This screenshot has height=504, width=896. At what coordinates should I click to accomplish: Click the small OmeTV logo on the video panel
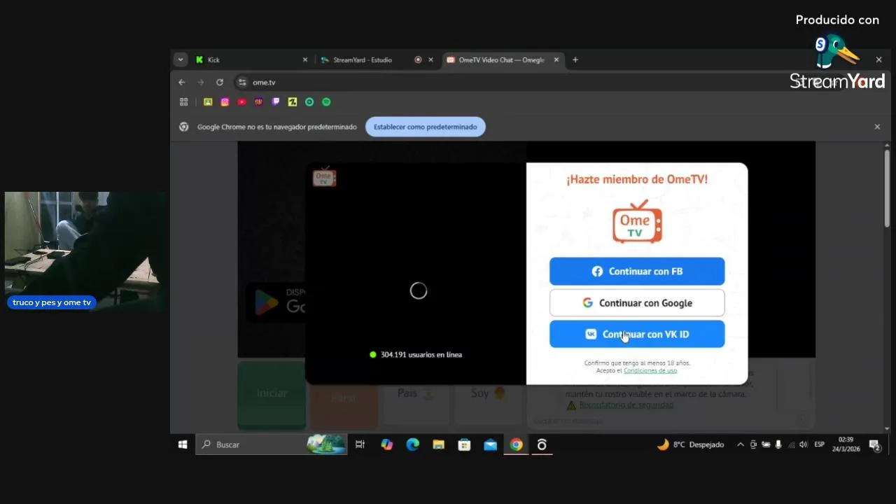pos(324,177)
